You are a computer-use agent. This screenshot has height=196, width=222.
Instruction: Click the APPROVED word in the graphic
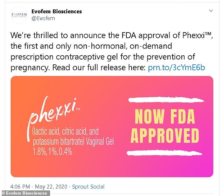pos(165,135)
